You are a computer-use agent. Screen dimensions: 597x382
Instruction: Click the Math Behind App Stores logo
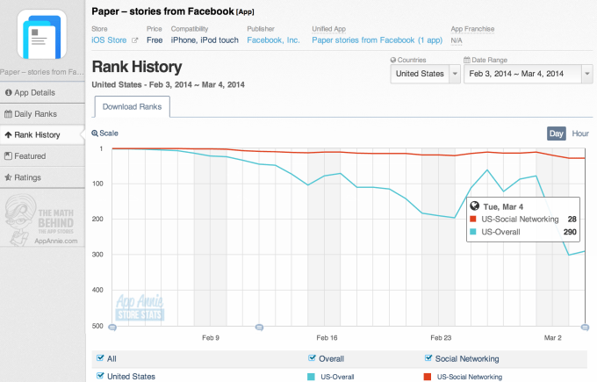[41, 220]
